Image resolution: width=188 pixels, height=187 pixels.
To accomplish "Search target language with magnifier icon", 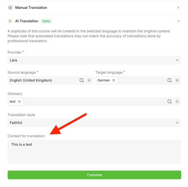I will pos(169,80).
